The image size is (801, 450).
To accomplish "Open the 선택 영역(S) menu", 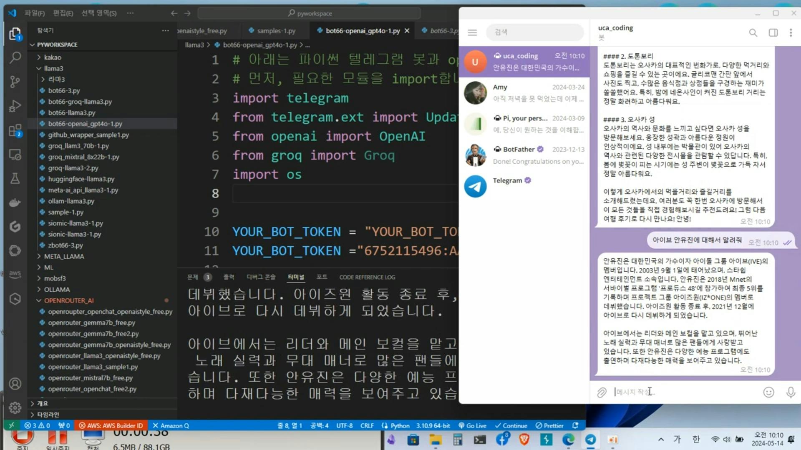I will tap(99, 13).
